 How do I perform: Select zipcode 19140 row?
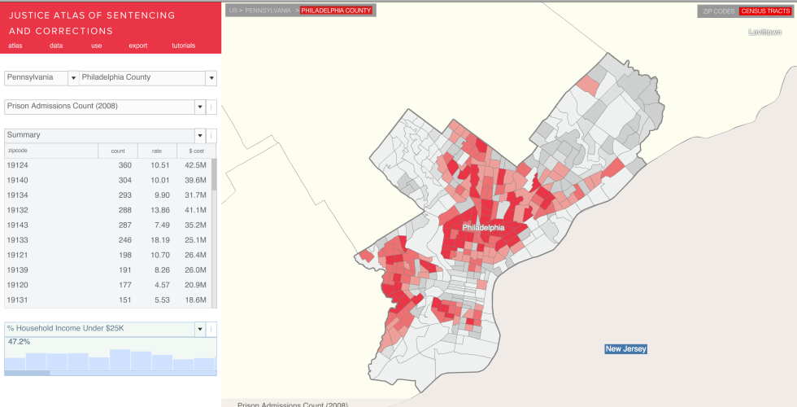[x=107, y=180]
